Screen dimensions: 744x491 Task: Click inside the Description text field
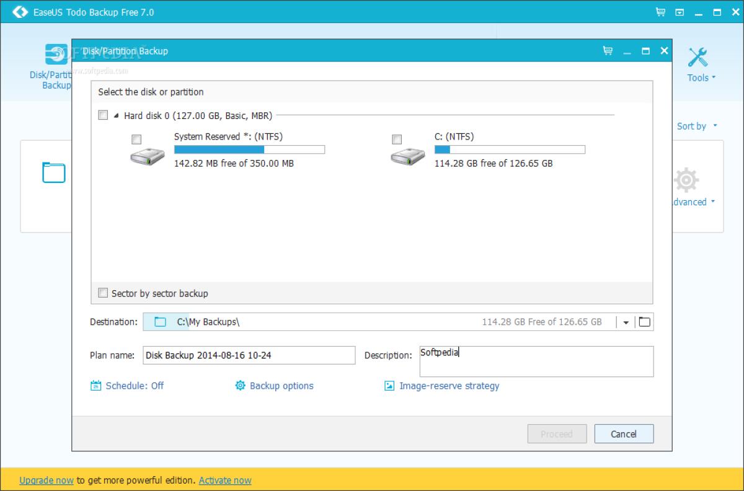(536, 361)
